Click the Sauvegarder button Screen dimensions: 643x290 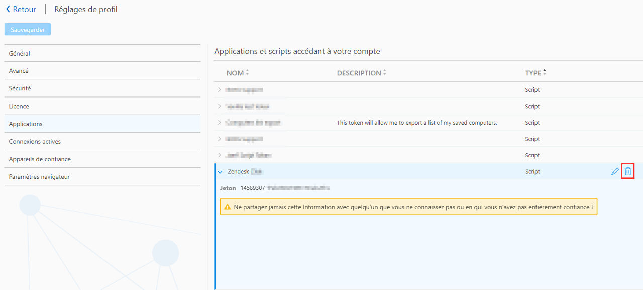(28, 30)
